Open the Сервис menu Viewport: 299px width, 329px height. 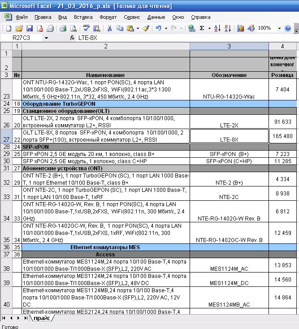point(132,17)
